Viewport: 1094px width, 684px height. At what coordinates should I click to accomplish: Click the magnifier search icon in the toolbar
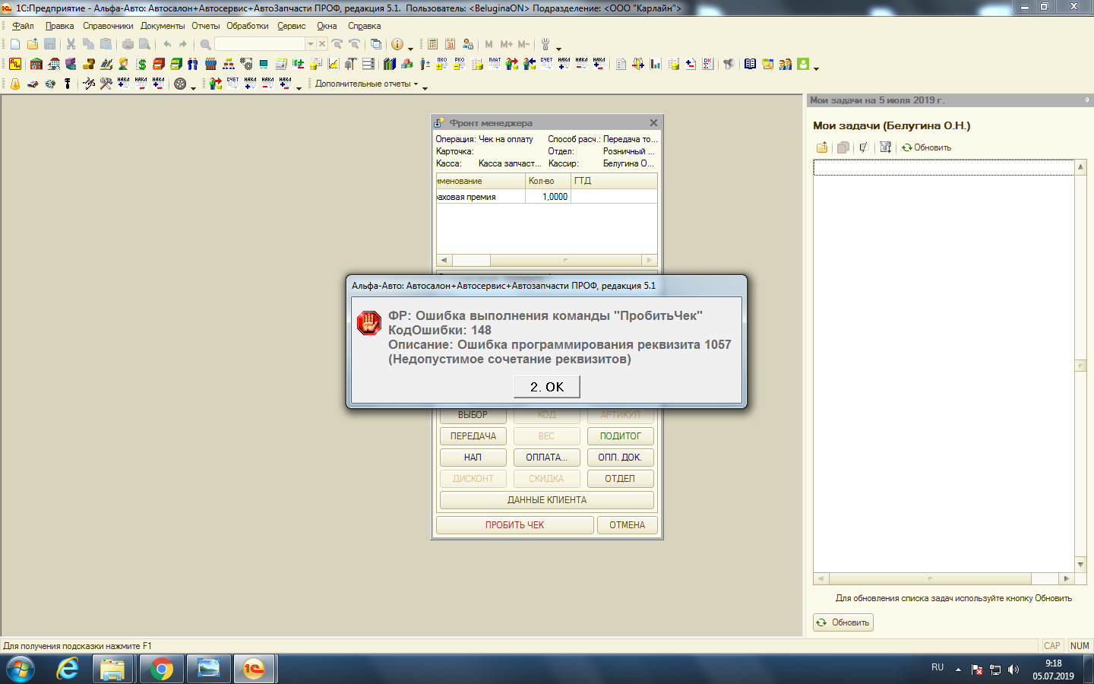coord(205,44)
